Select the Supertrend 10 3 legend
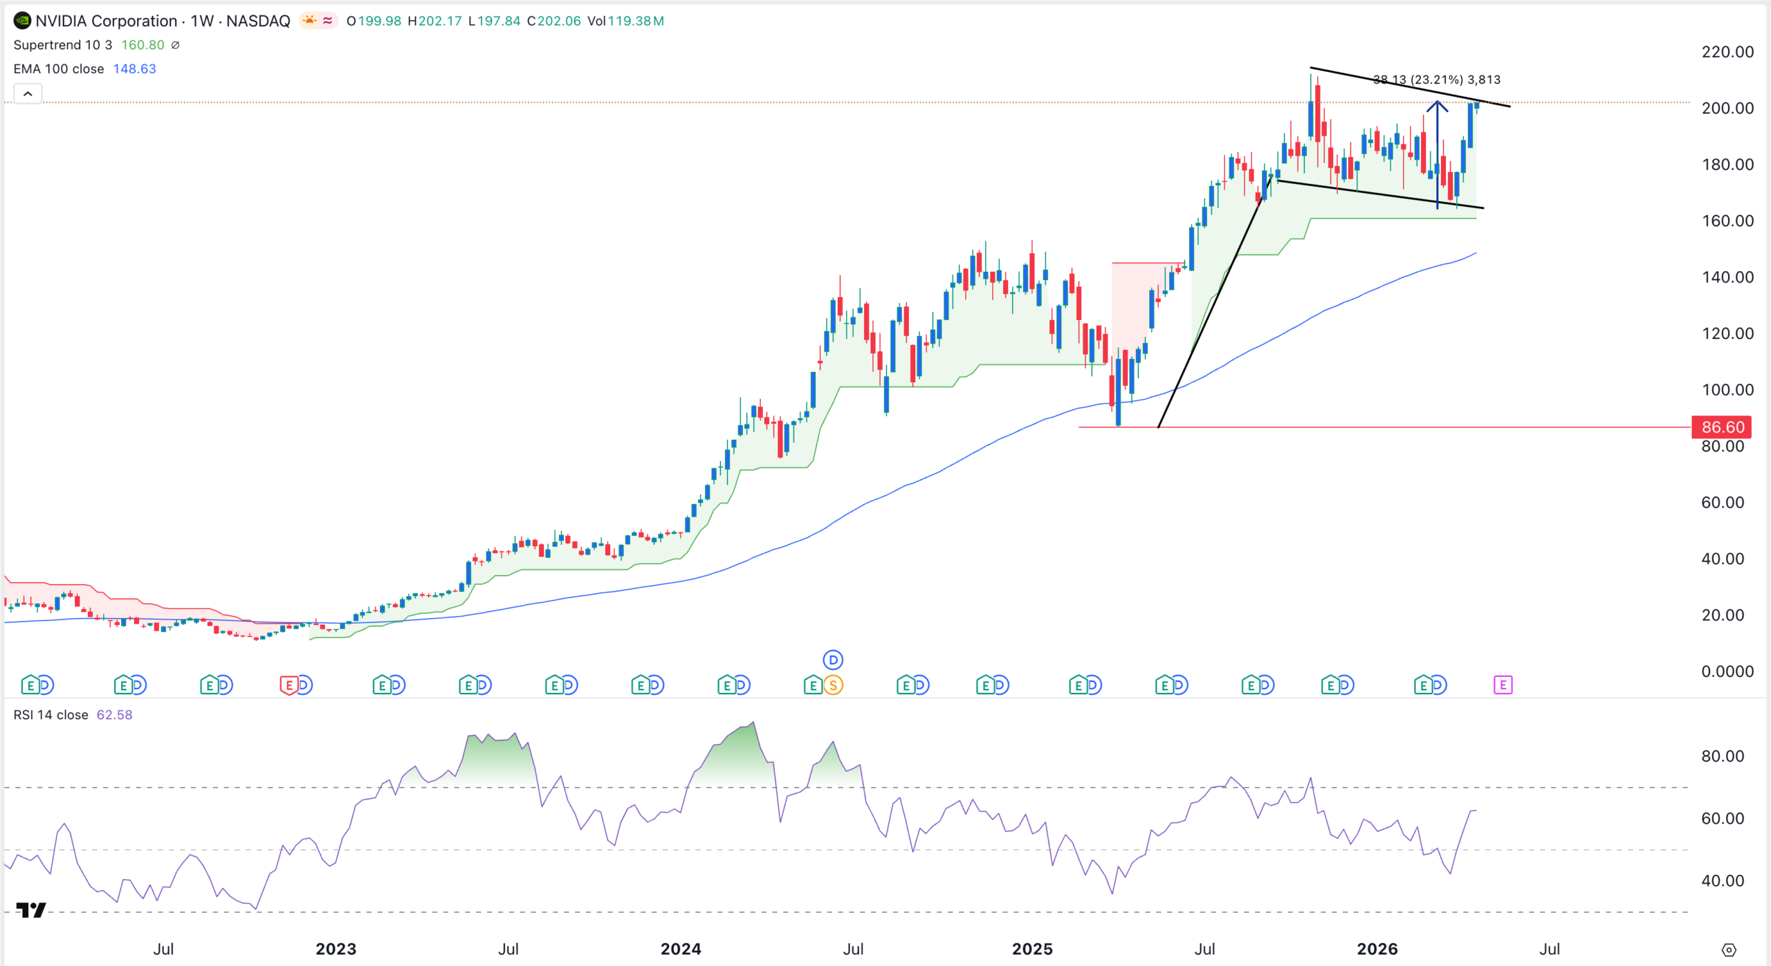 [62, 45]
